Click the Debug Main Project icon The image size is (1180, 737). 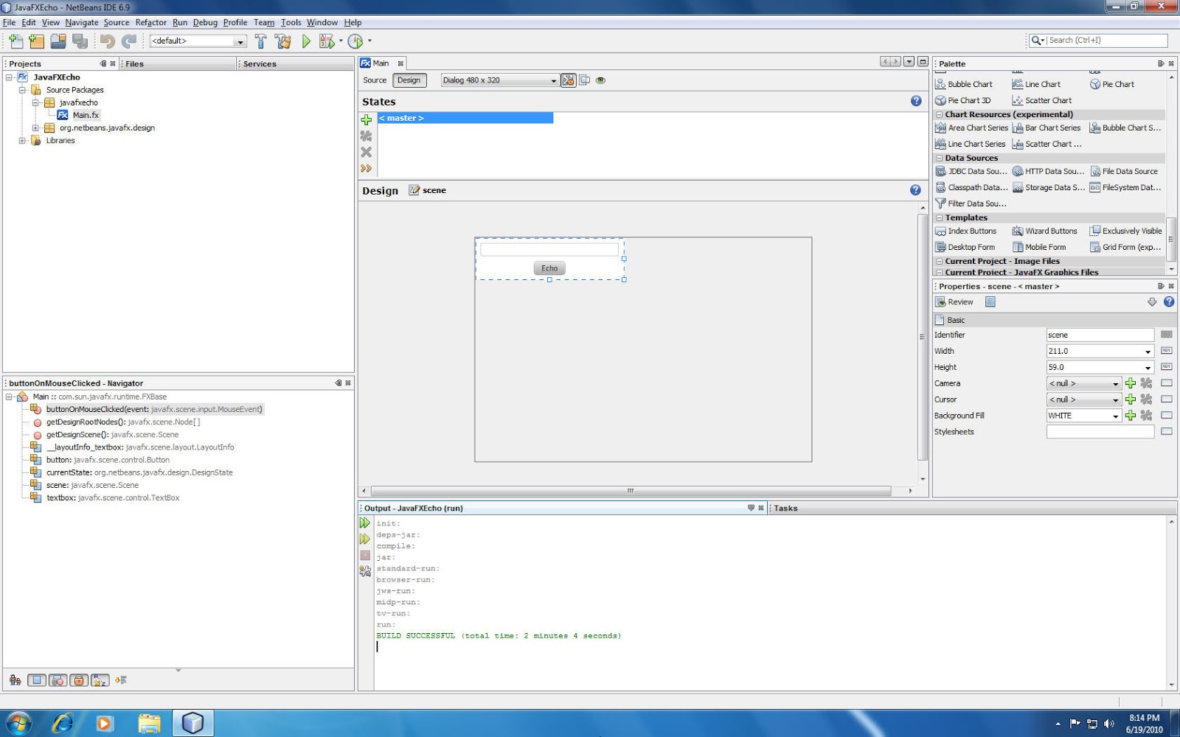[327, 41]
